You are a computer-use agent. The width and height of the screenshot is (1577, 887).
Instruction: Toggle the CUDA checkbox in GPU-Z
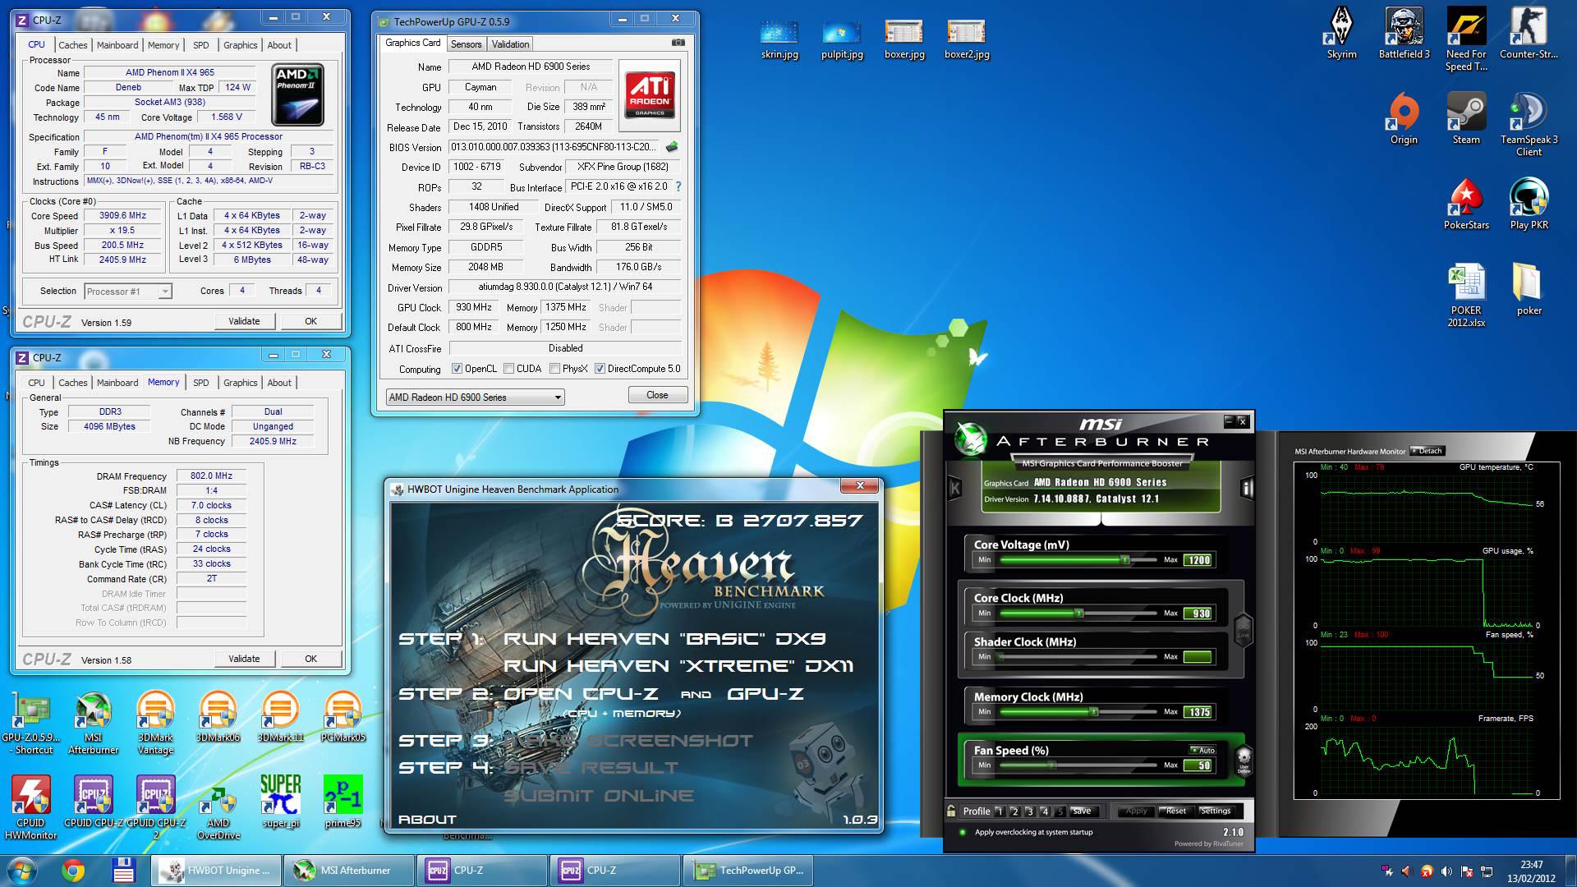click(508, 369)
